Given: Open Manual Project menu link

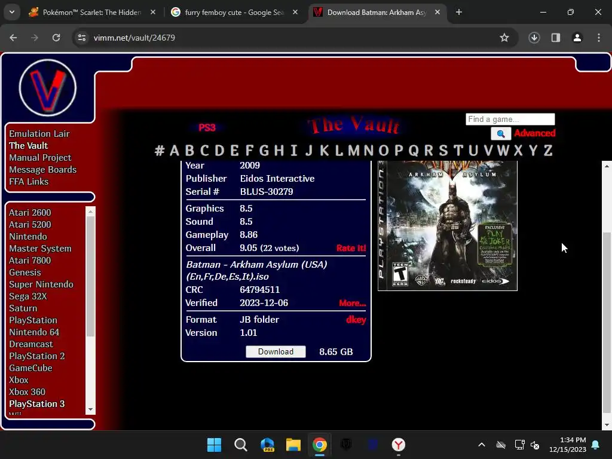Looking at the screenshot, I should point(40,158).
